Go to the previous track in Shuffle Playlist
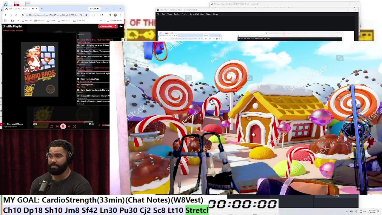The width and height of the screenshot is (382, 215). pyautogui.click(x=57, y=126)
